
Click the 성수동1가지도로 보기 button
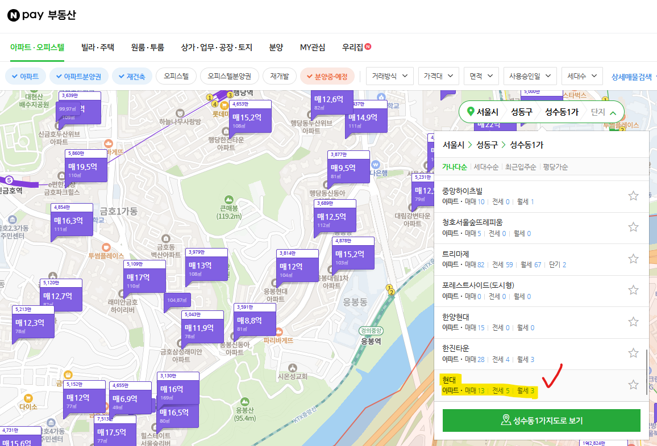coord(541,420)
